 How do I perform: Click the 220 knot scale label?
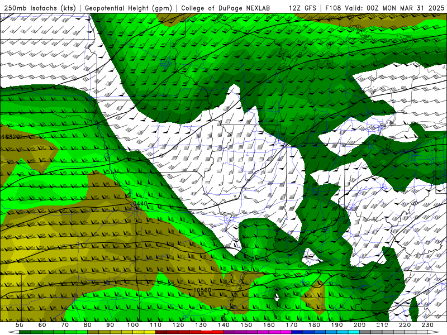(405, 325)
